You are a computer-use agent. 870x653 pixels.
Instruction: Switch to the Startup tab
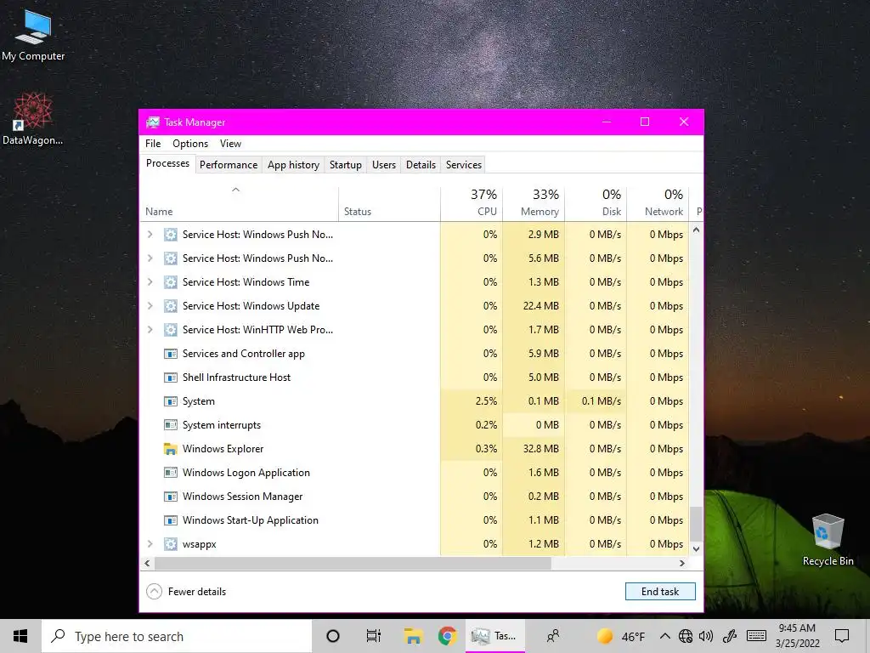pos(346,165)
